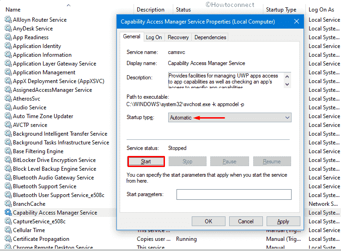Select Certificate Propagation service name
The height and width of the screenshot is (251, 341).
pyautogui.click(x=41, y=239)
